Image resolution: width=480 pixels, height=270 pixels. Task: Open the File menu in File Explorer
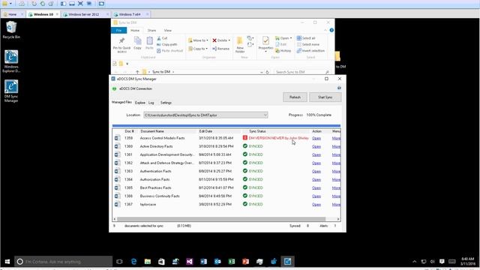click(118, 31)
